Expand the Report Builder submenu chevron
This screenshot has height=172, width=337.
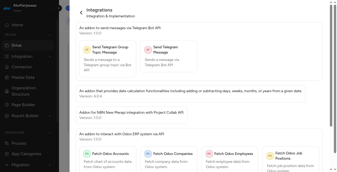tap(50, 116)
